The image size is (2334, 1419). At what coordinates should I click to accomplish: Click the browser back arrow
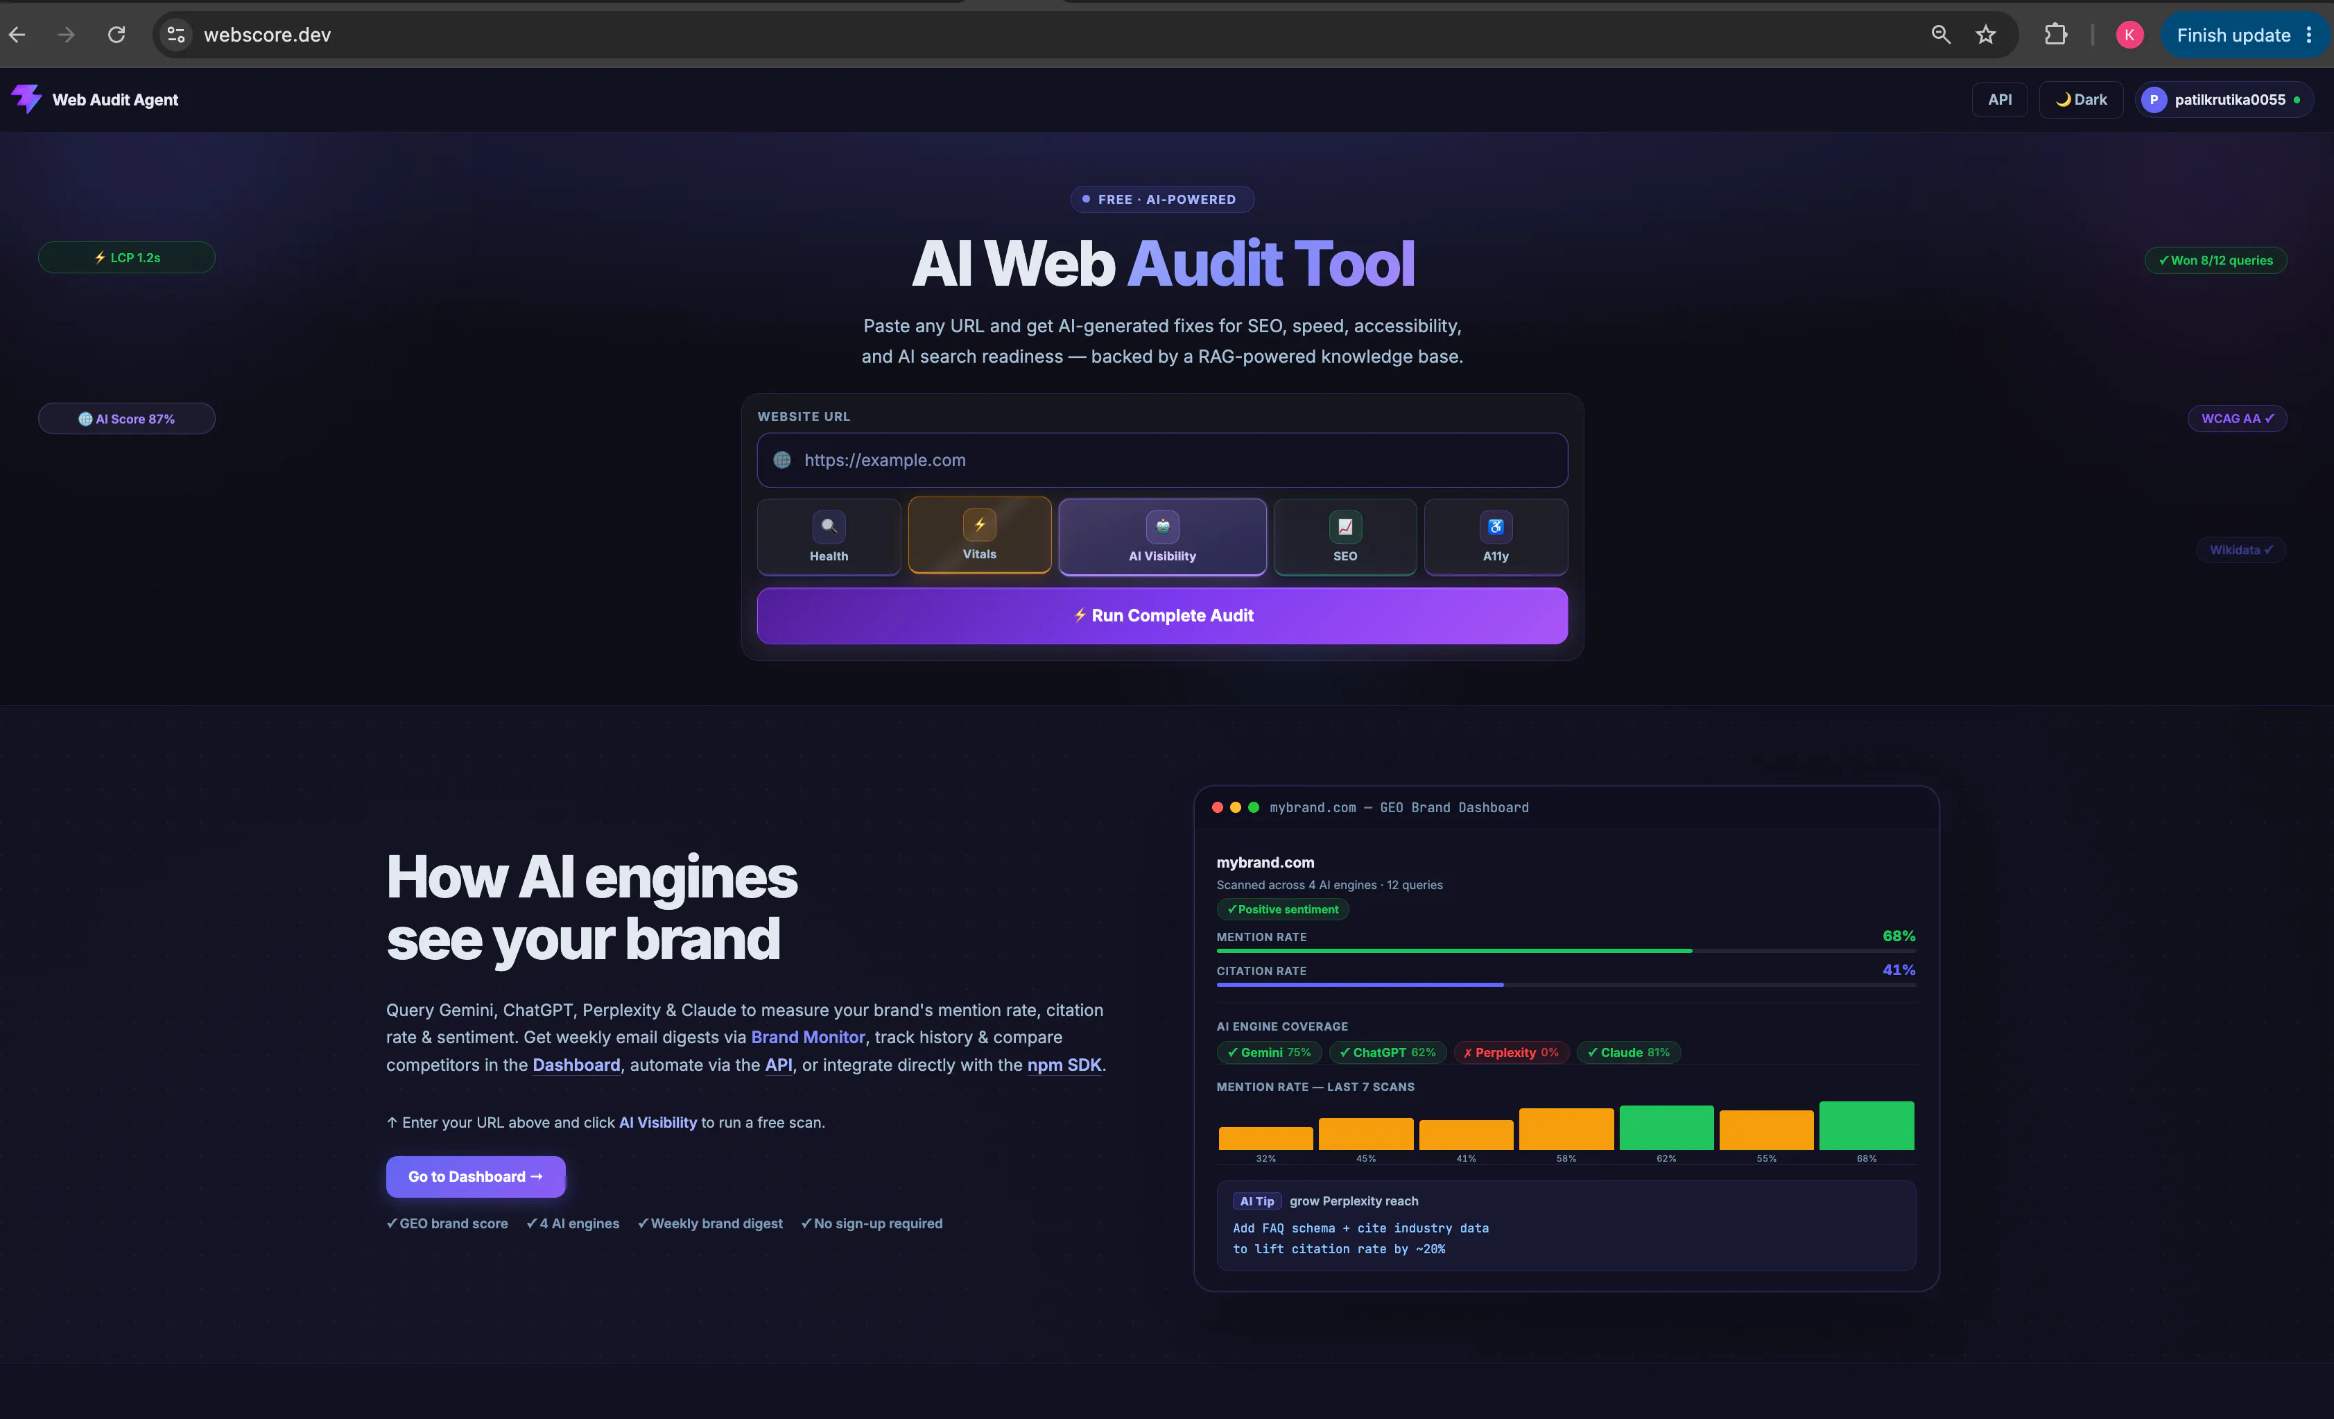[17, 35]
